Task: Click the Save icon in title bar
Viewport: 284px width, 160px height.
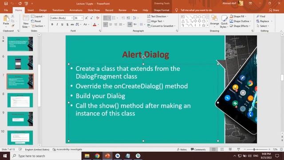Action: pyautogui.click(x=6, y=4)
